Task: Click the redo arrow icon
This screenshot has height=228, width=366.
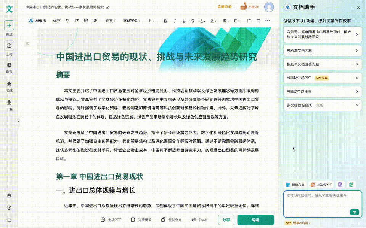Action: [77, 21]
